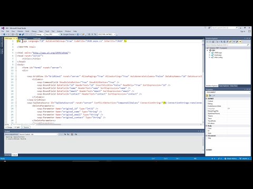Open the DOCUMENT object dropdown in Properties

[228, 92]
